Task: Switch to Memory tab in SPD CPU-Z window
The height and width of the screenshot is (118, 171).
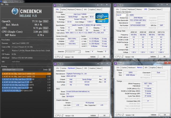Action: pos(139,10)
